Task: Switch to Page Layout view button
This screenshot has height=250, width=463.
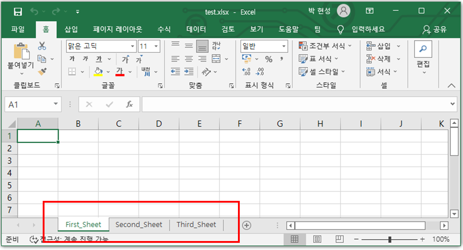Action: point(317,239)
